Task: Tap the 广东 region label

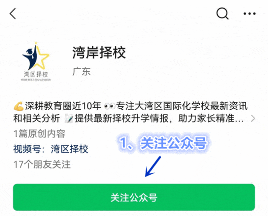Action: click(x=81, y=71)
